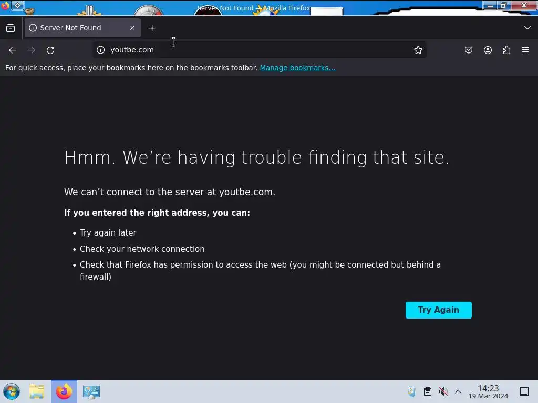The image size is (538, 403).
Task: Open the application hamburger menu
Action: pyautogui.click(x=525, y=50)
